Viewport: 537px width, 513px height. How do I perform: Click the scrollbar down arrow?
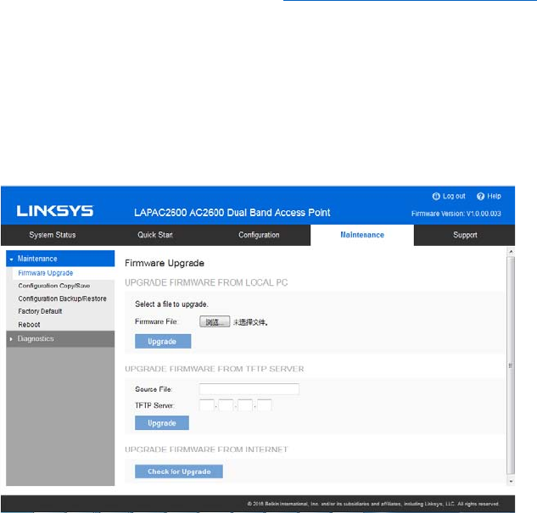[511, 481]
